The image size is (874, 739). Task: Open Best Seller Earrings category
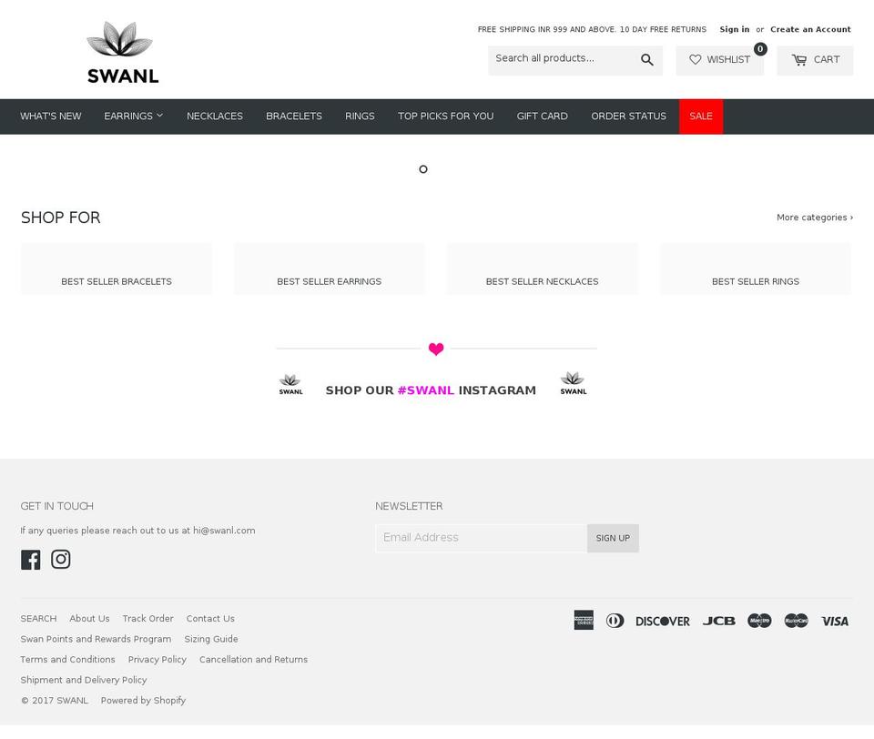tap(330, 268)
